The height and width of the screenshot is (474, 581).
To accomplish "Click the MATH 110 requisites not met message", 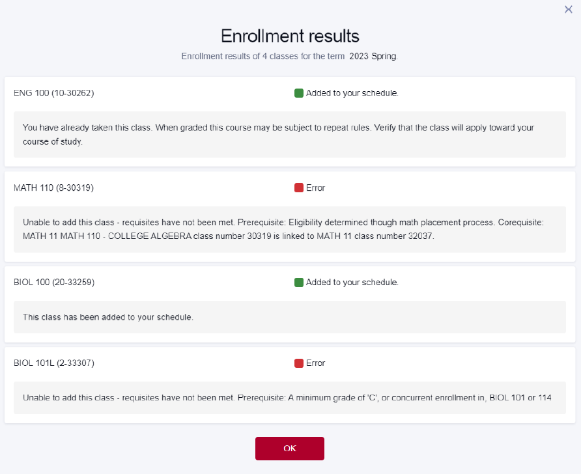I will [290, 229].
